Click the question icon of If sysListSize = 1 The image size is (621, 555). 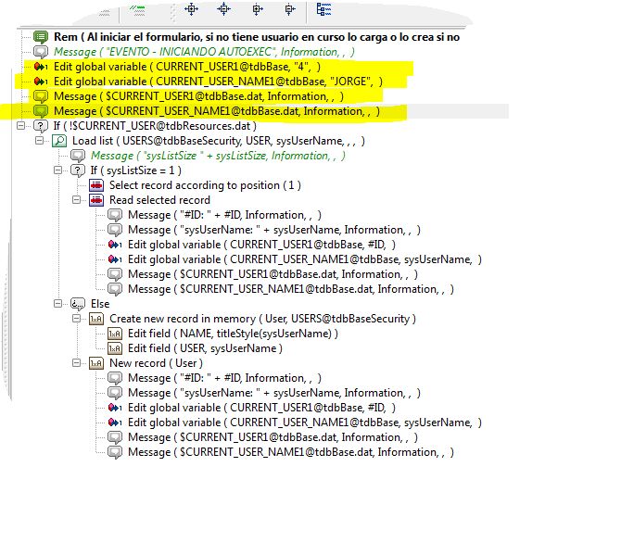[78, 170]
